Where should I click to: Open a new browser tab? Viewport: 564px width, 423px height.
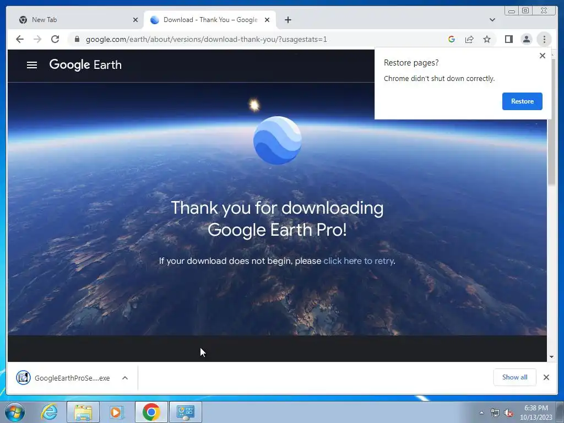click(x=288, y=20)
